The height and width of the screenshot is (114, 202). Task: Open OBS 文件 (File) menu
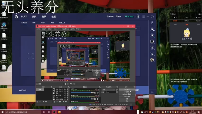click(39, 29)
